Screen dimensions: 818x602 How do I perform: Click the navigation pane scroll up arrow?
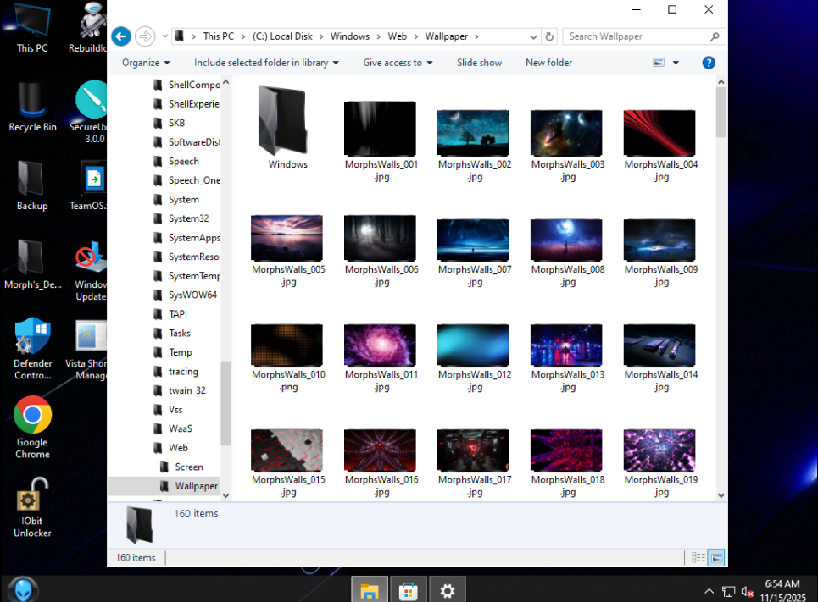[x=225, y=82]
